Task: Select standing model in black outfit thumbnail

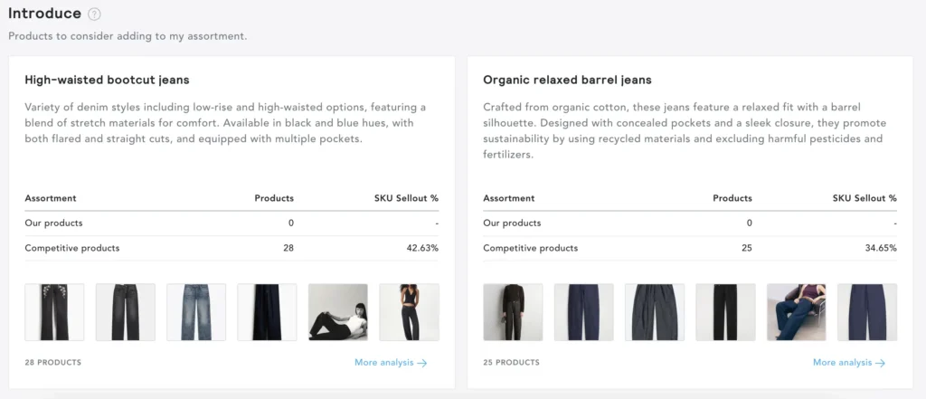Action: click(409, 312)
